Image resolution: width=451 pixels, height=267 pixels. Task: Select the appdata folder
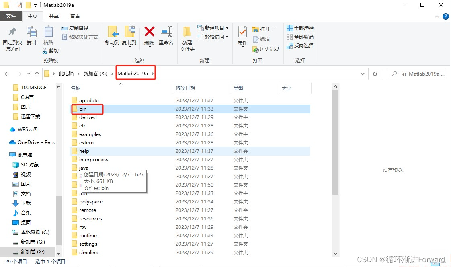tap(89, 101)
